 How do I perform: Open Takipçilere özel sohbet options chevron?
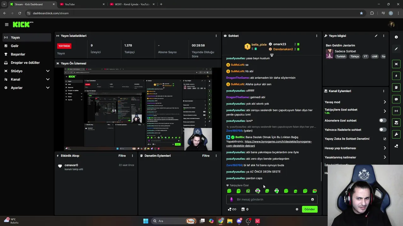coord(385,111)
